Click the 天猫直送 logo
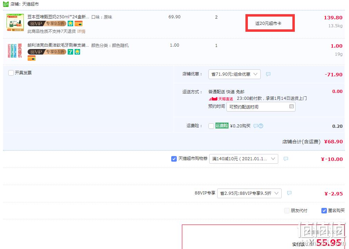The height and width of the screenshot is (249, 349). coord(221,99)
